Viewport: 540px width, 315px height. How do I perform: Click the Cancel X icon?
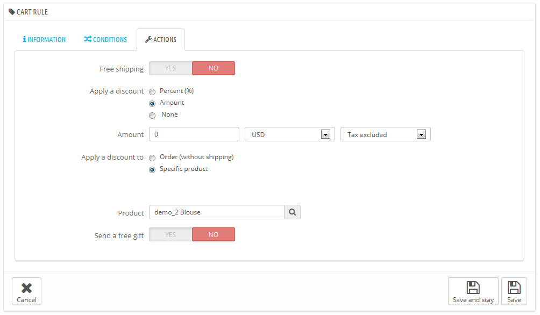pyautogui.click(x=26, y=288)
